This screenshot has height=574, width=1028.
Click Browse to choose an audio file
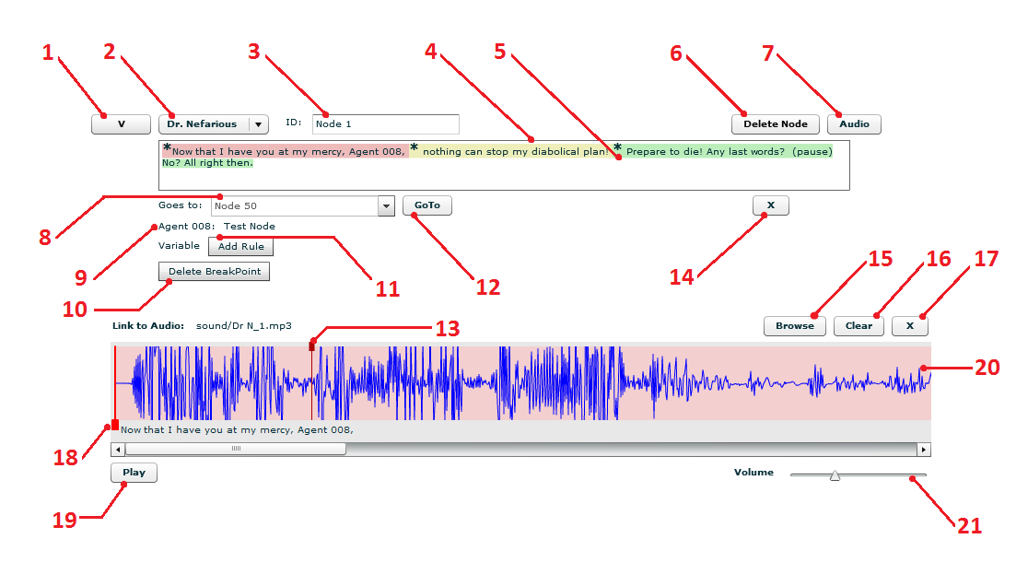click(x=795, y=326)
